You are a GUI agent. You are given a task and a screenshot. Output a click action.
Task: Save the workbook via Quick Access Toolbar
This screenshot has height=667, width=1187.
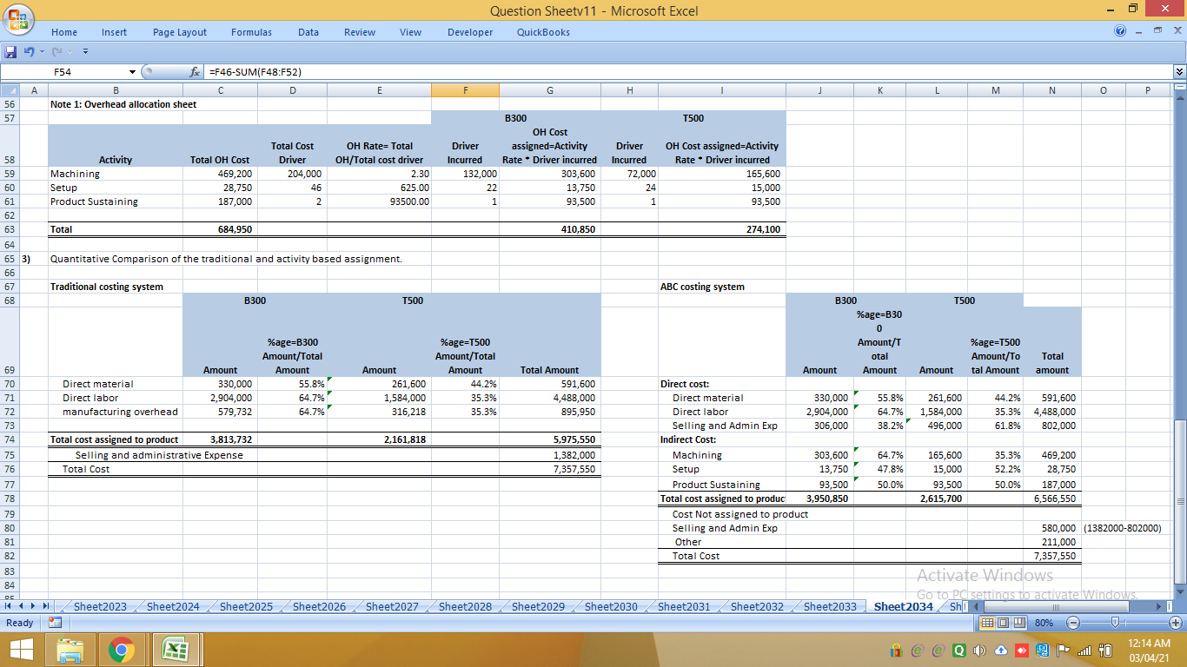tap(10, 51)
